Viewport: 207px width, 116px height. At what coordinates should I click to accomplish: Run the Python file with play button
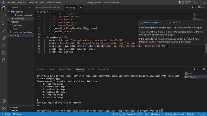coord(193,7)
